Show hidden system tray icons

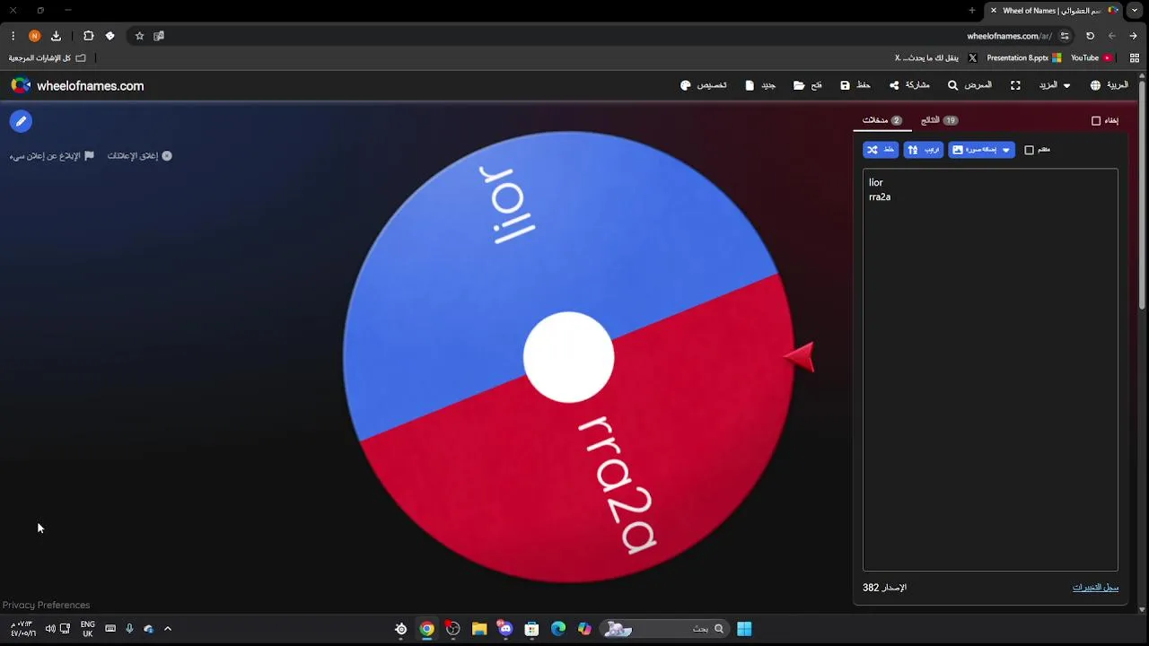point(167,629)
